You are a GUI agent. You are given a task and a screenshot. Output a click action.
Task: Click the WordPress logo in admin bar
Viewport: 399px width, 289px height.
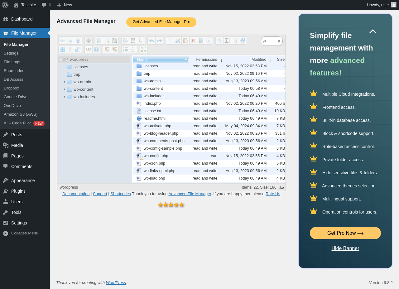point(5,5)
